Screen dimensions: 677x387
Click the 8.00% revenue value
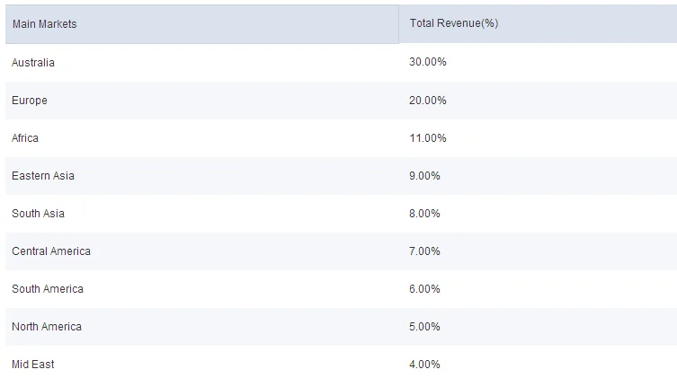[424, 214]
